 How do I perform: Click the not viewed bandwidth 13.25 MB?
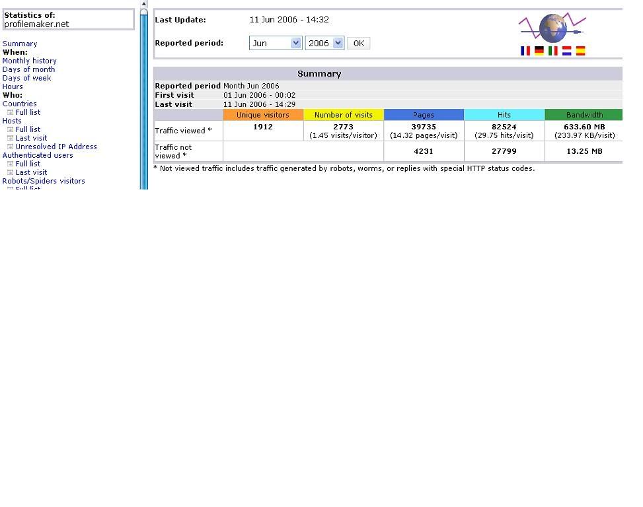pyautogui.click(x=584, y=151)
